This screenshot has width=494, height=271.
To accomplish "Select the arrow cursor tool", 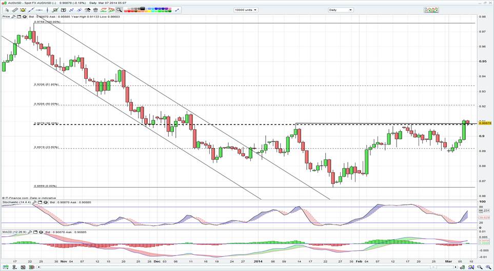I will [7, 10].
